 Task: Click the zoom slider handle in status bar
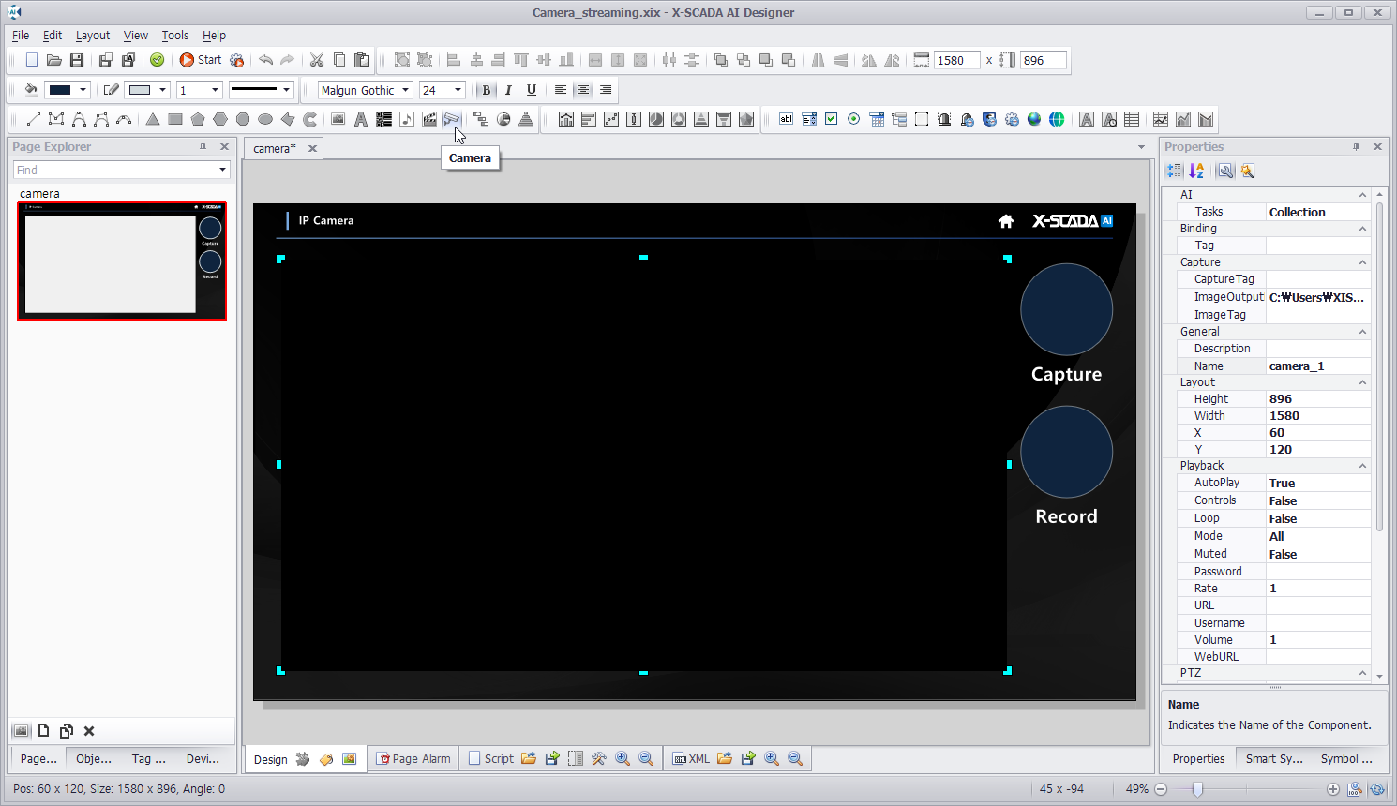[1197, 789]
